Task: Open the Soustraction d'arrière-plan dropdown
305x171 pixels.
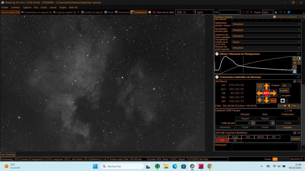Action: (x=266, y=30)
